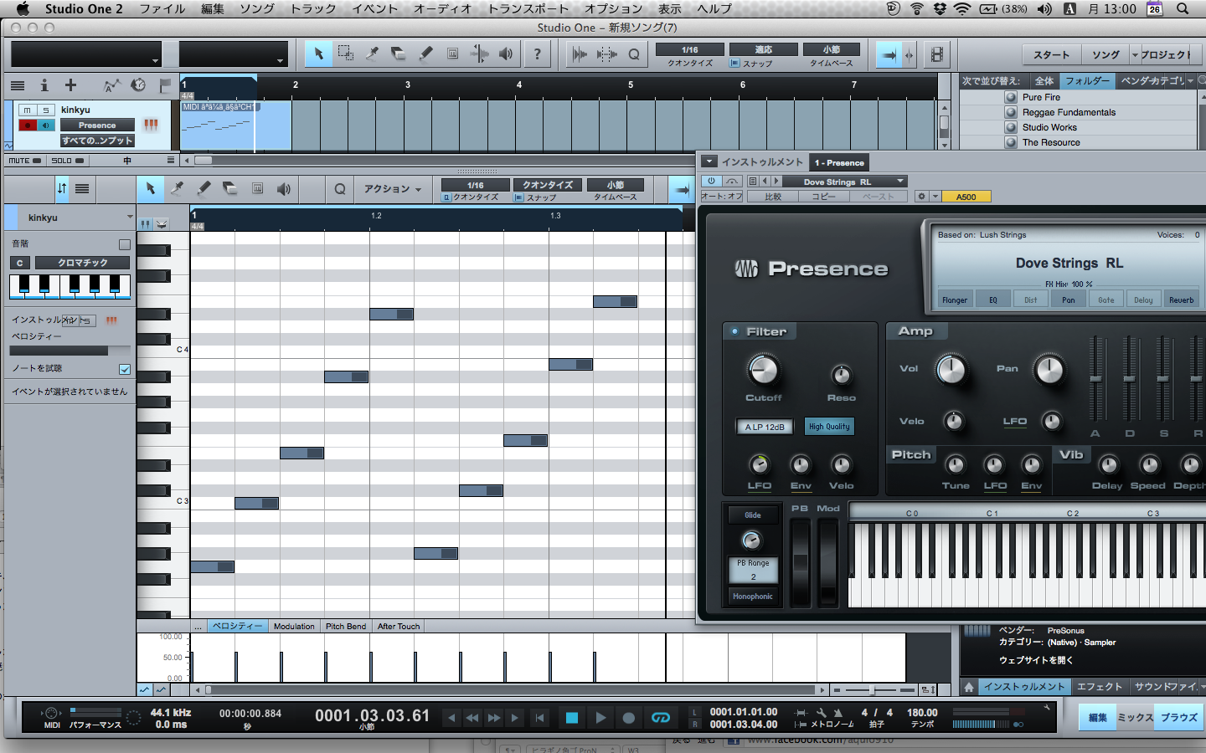Toggle mute M on kinkyu track
The image size is (1206, 753).
pos(28,110)
